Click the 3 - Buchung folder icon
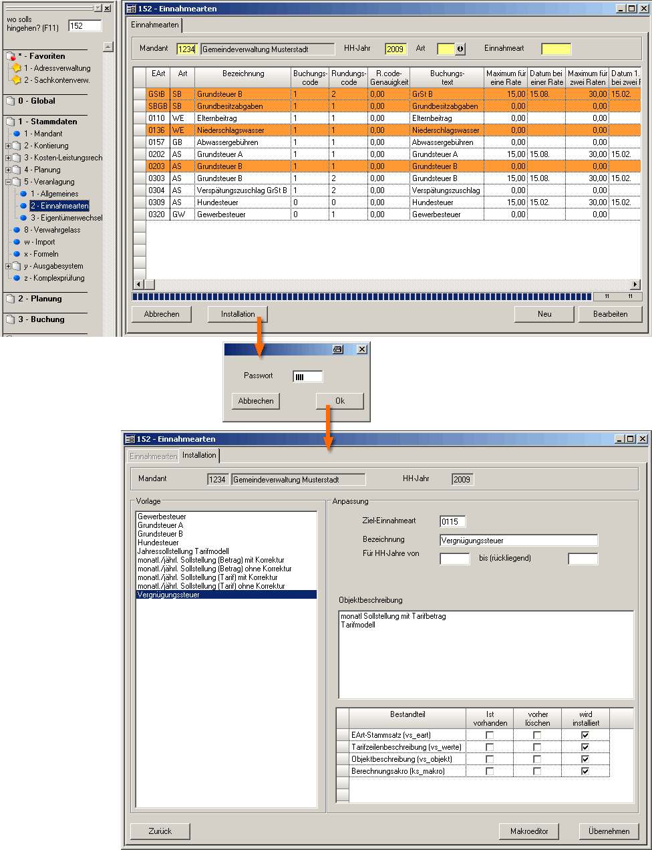 (x=11, y=319)
